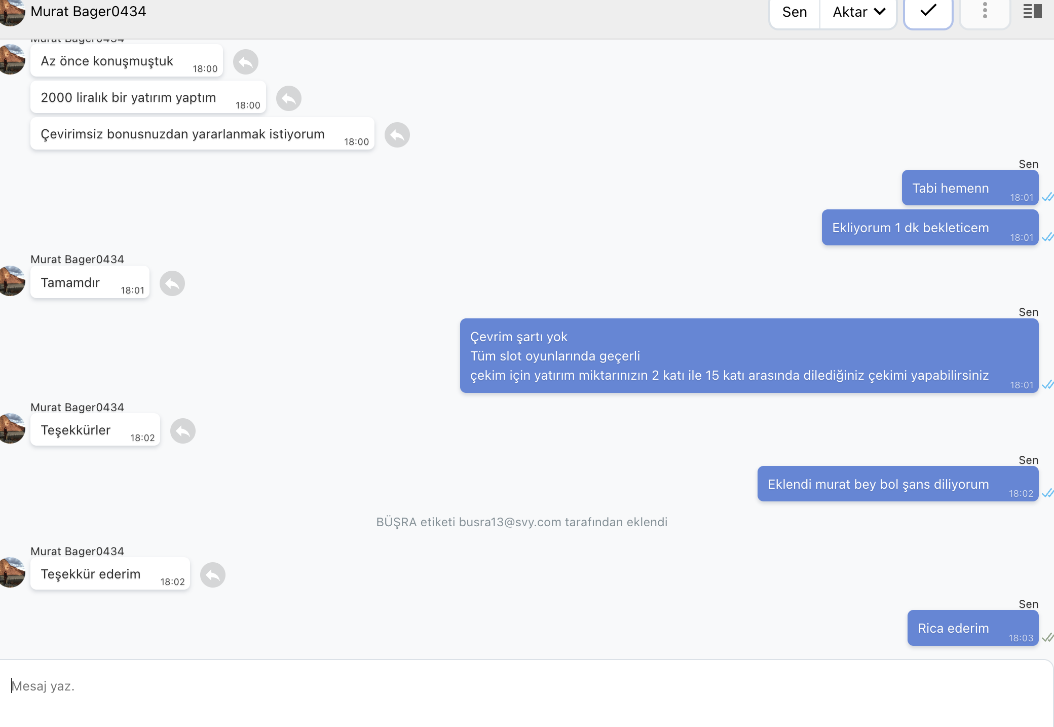Reply to the 'Tamamdır' message
Viewport: 1054px width, 727px height.
click(172, 283)
